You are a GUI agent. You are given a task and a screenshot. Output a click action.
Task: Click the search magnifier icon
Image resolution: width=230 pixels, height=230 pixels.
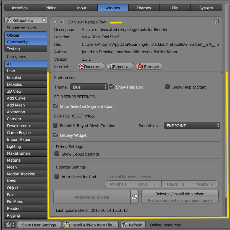click(x=9, y=20)
